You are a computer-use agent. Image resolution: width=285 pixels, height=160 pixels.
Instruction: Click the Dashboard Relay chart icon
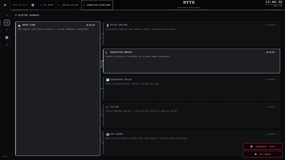tap(107, 80)
